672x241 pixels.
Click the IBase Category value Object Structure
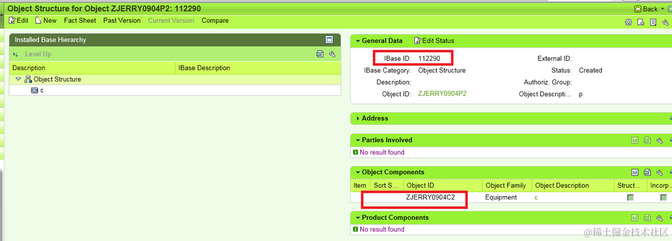[x=442, y=70]
